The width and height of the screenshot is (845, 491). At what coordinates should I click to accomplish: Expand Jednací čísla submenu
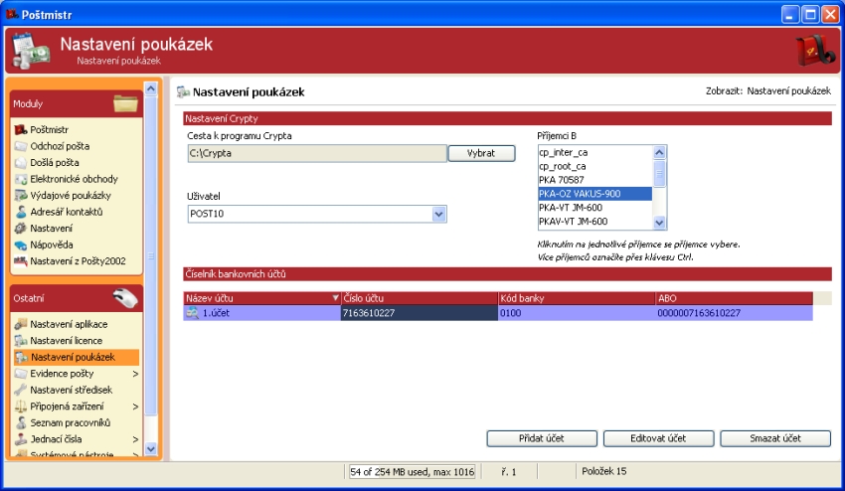pos(135,439)
